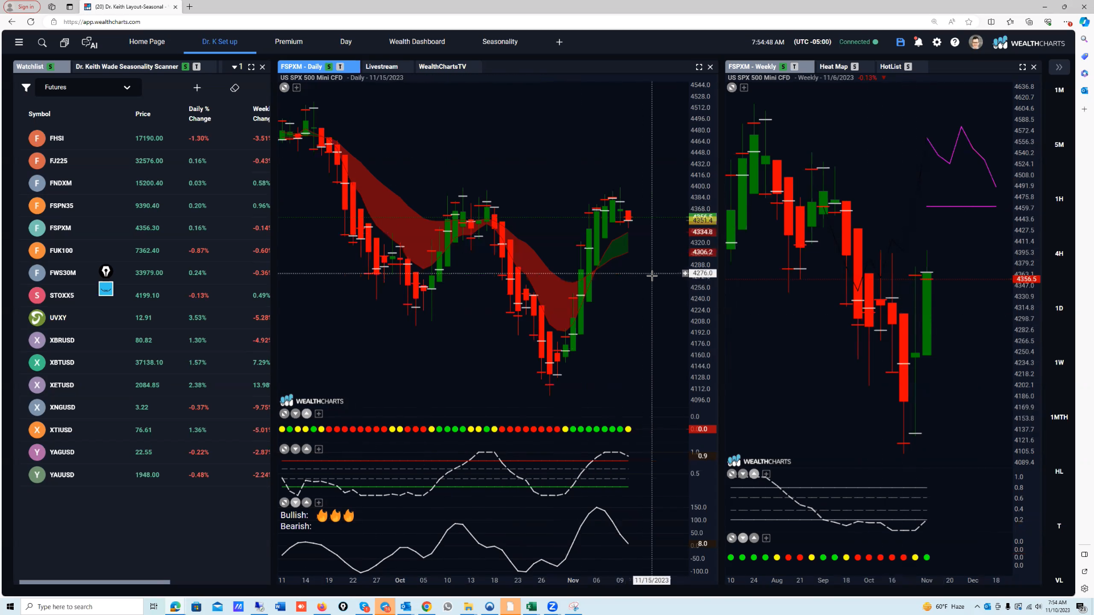Move daily dots indicator pane down
Screen dimensions: 1094x615
(x=296, y=414)
